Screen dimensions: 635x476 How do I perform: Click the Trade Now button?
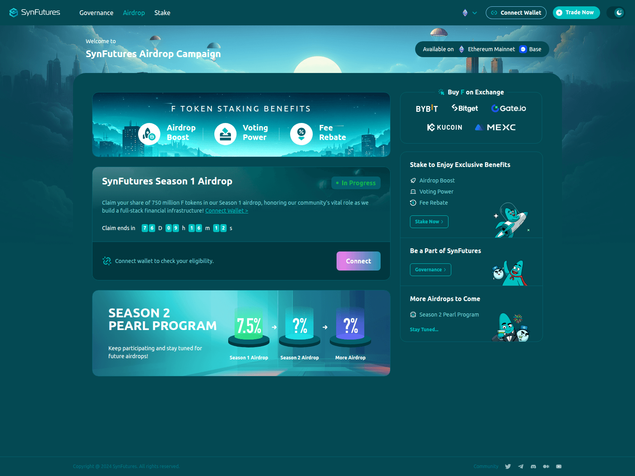576,13
